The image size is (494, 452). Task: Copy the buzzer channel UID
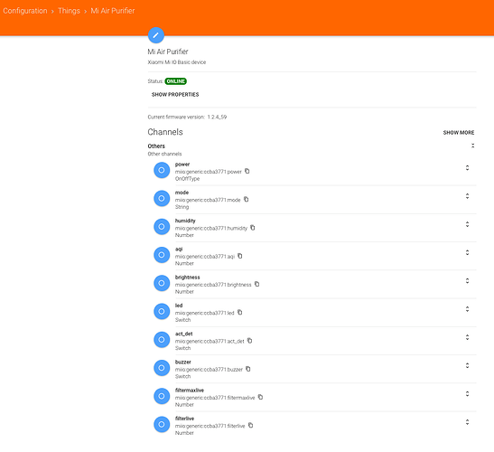pos(248,369)
